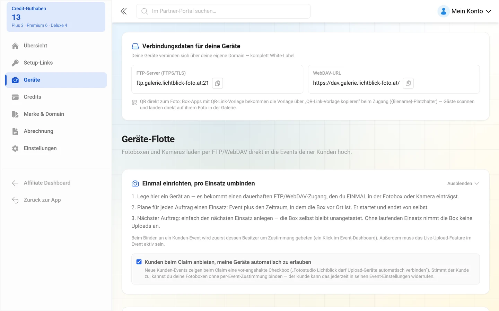
Task: Click the Einstellungen gear icon
Action: [x=15, y=149]
